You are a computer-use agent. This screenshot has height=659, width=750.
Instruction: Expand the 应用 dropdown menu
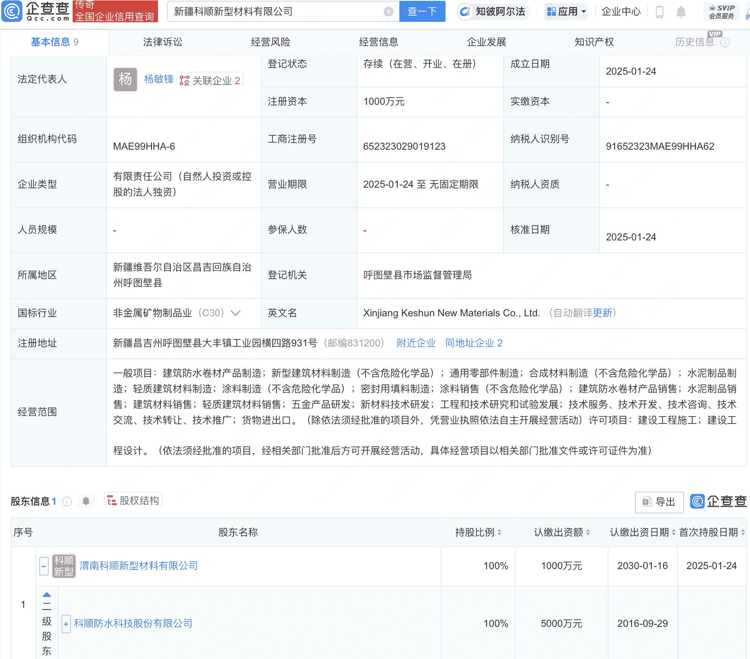pos(566,12)
